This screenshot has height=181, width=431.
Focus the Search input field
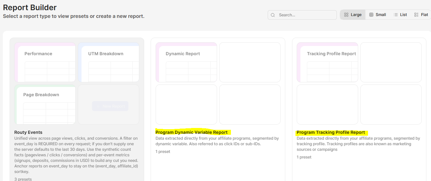pos(302,15)
